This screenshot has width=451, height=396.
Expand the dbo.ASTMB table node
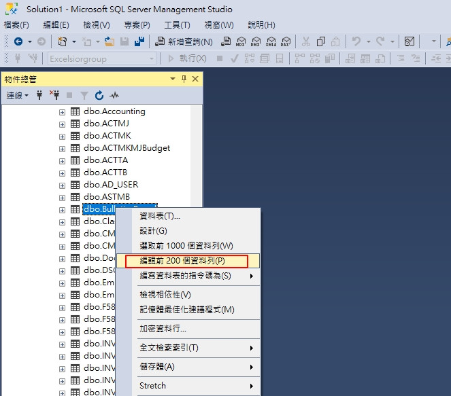[x=62, y=198]
